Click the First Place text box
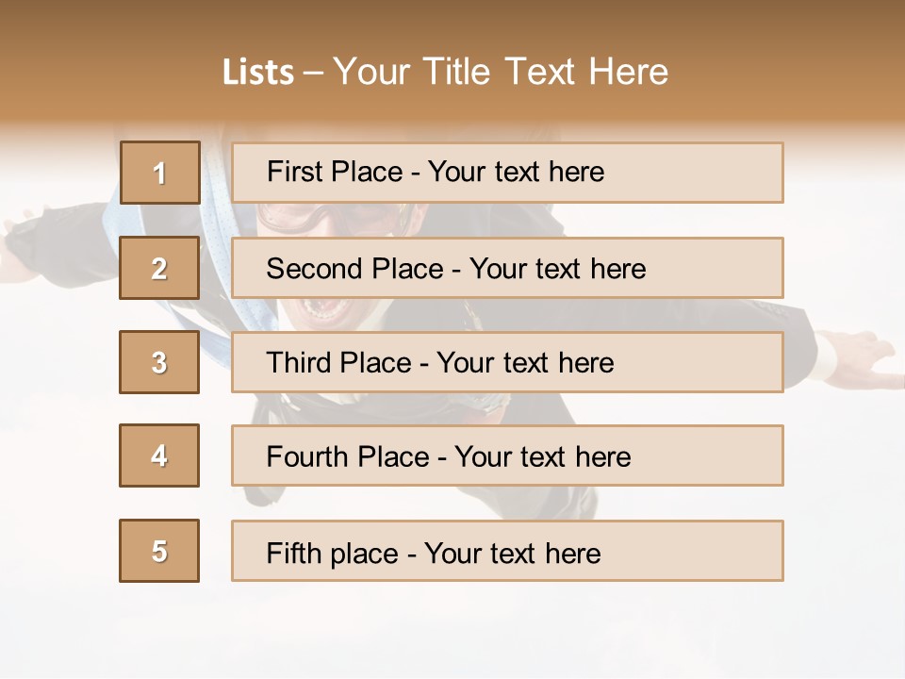This screenshot has height=679, width=905. pos(507,173)
